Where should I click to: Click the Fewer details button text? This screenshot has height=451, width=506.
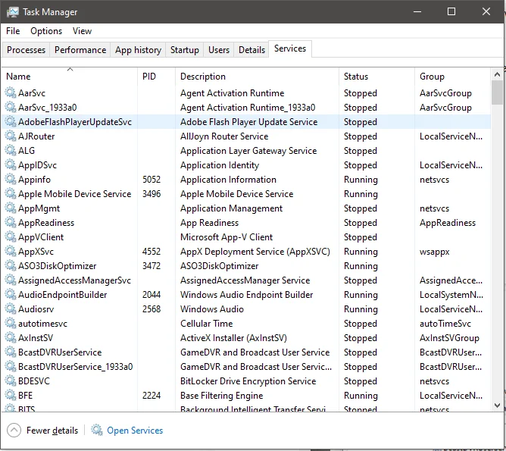(52, 431)
